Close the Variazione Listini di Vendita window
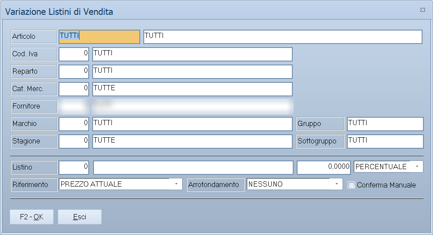 tap(423, 10)
